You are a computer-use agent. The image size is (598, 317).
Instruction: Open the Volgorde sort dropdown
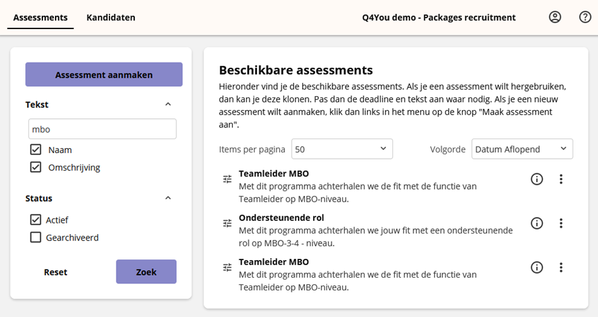click(x=521, y=149)
